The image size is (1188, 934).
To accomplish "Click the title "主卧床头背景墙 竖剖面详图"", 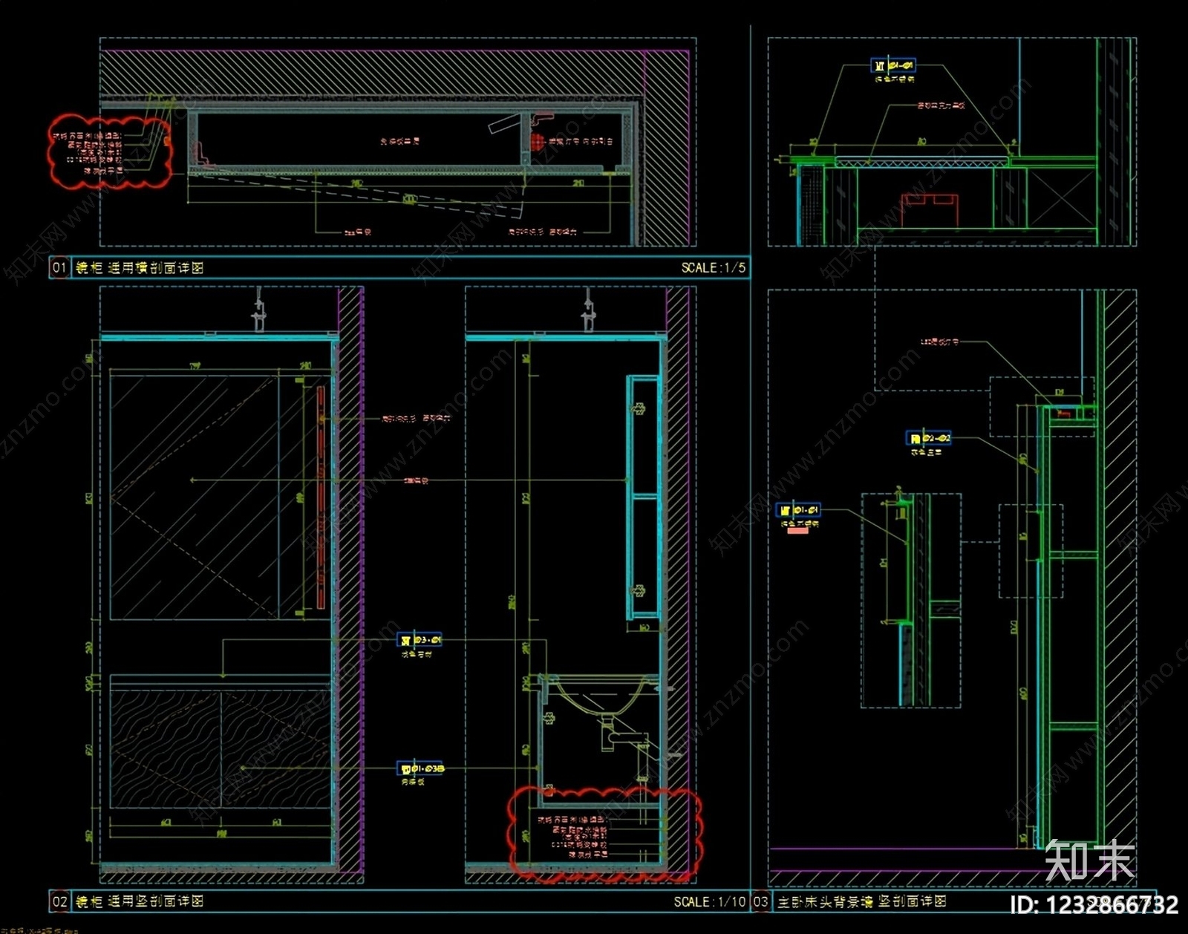I will click(862, 901).
